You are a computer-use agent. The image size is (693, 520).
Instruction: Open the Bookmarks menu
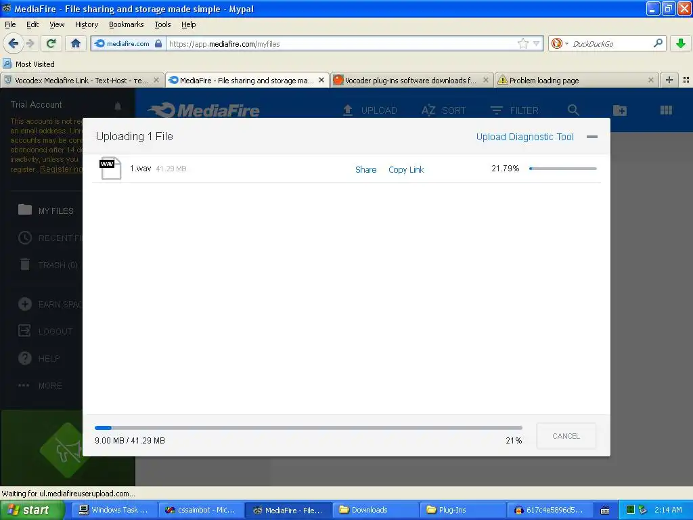point(126,24)
